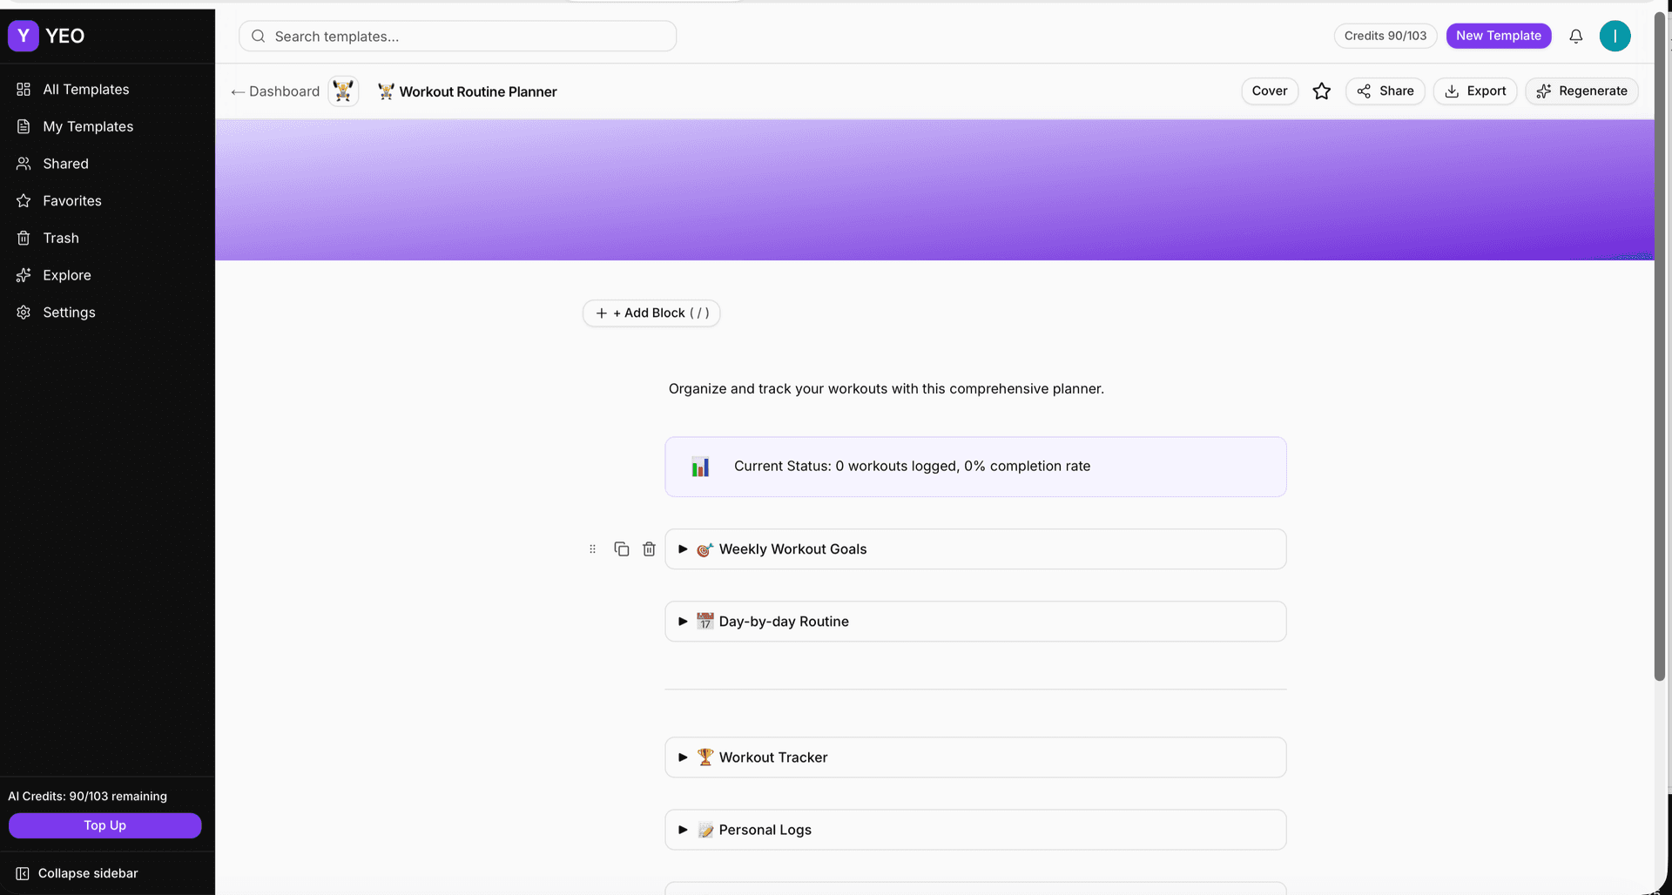Open notifications bell
Image resolution: width=1672 pixels, height=895 pixels.
[1576, 36]
